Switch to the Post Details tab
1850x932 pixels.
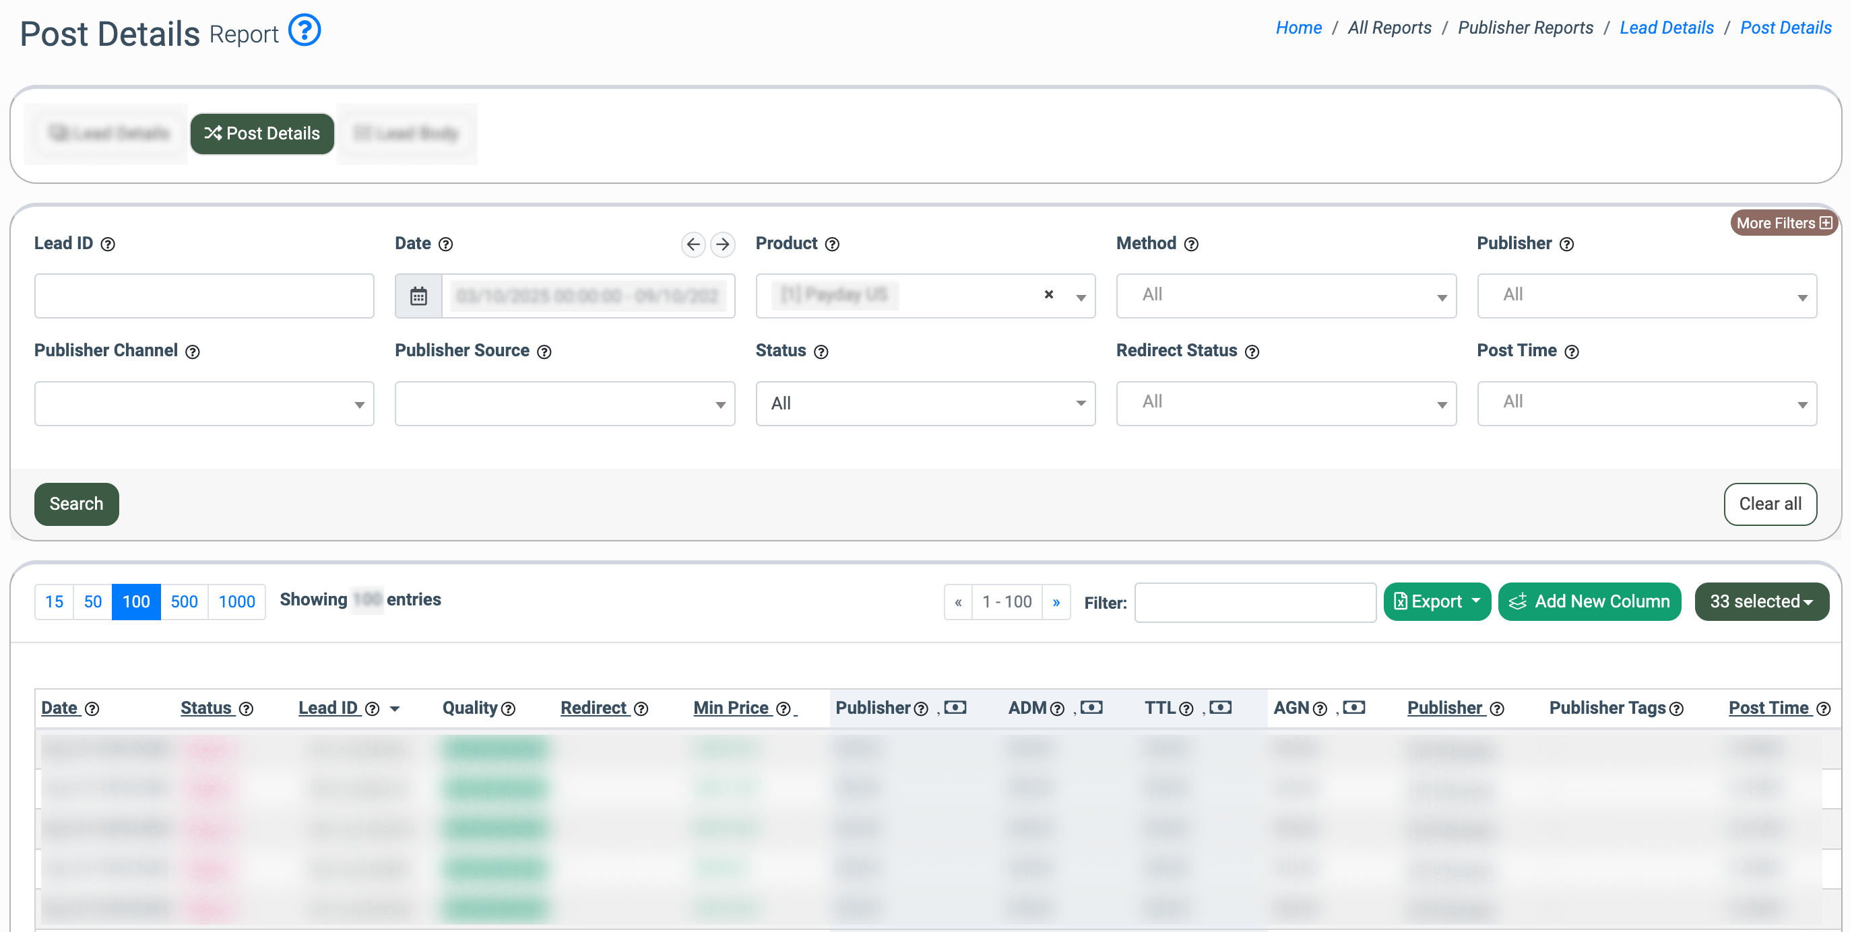pos(262,133)
